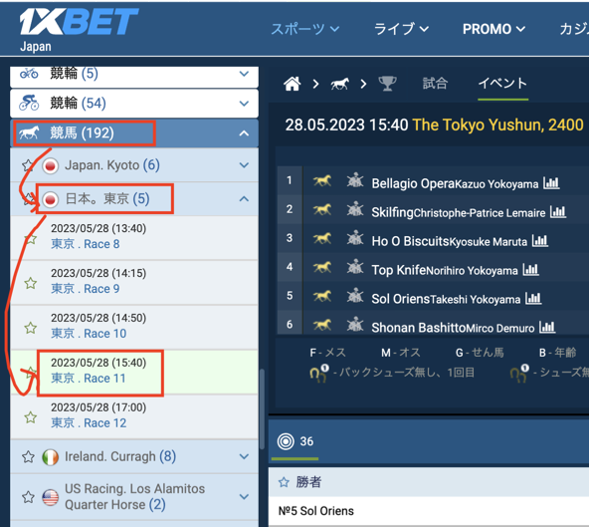This screenshot has width=590, height=527.
Task: Click the home icon in breadcrumb
Action: point(292,84)
